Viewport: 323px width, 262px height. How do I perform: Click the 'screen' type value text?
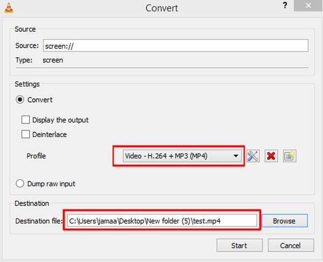point(53,60)
